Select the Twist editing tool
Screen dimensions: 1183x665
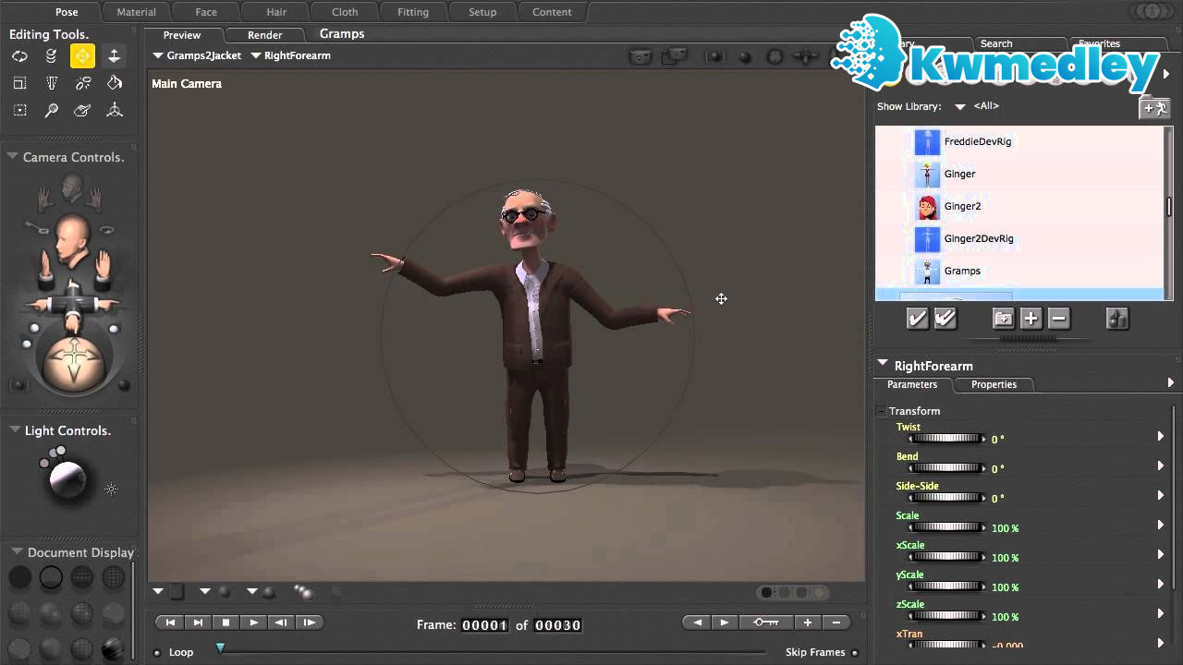51,56
